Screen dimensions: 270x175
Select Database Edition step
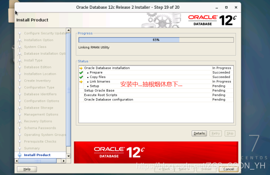[38, 67]
